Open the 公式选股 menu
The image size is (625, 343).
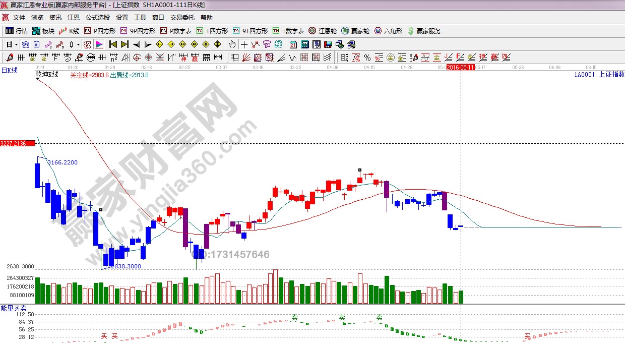point(97,18)
